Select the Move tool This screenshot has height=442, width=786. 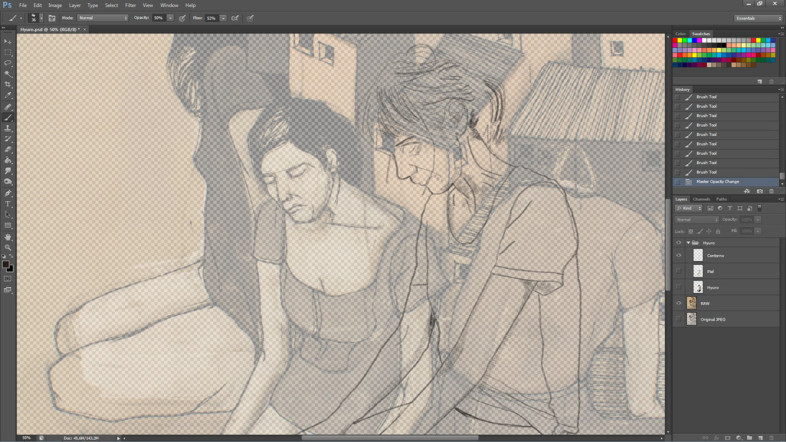coord(8,42)
